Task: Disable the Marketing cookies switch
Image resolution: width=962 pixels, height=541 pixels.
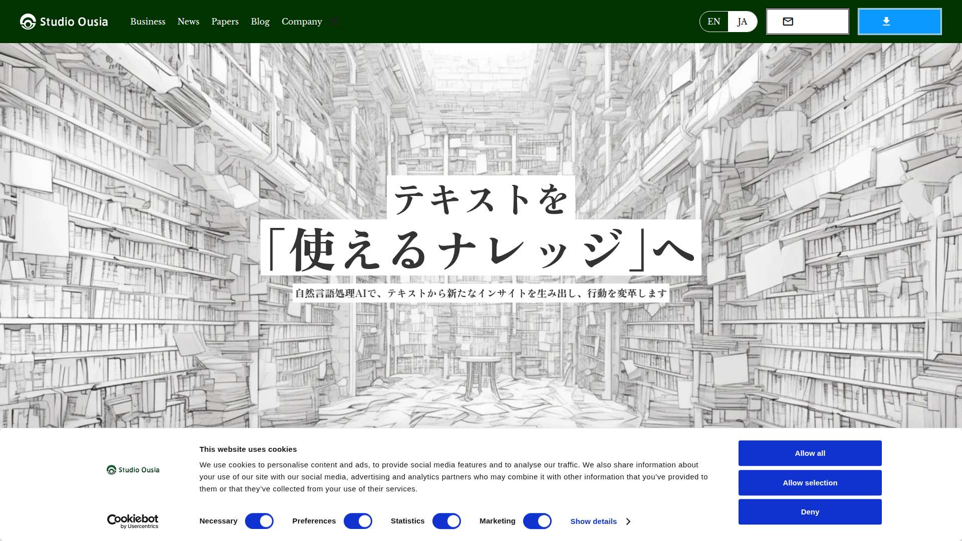Action: point(537,521)
